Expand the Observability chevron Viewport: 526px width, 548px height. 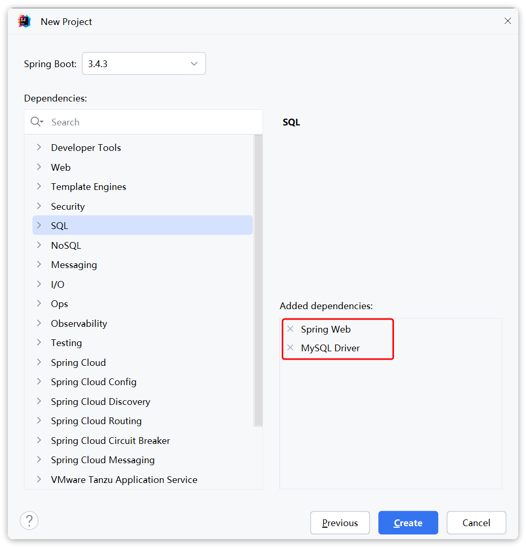[39, 323]
